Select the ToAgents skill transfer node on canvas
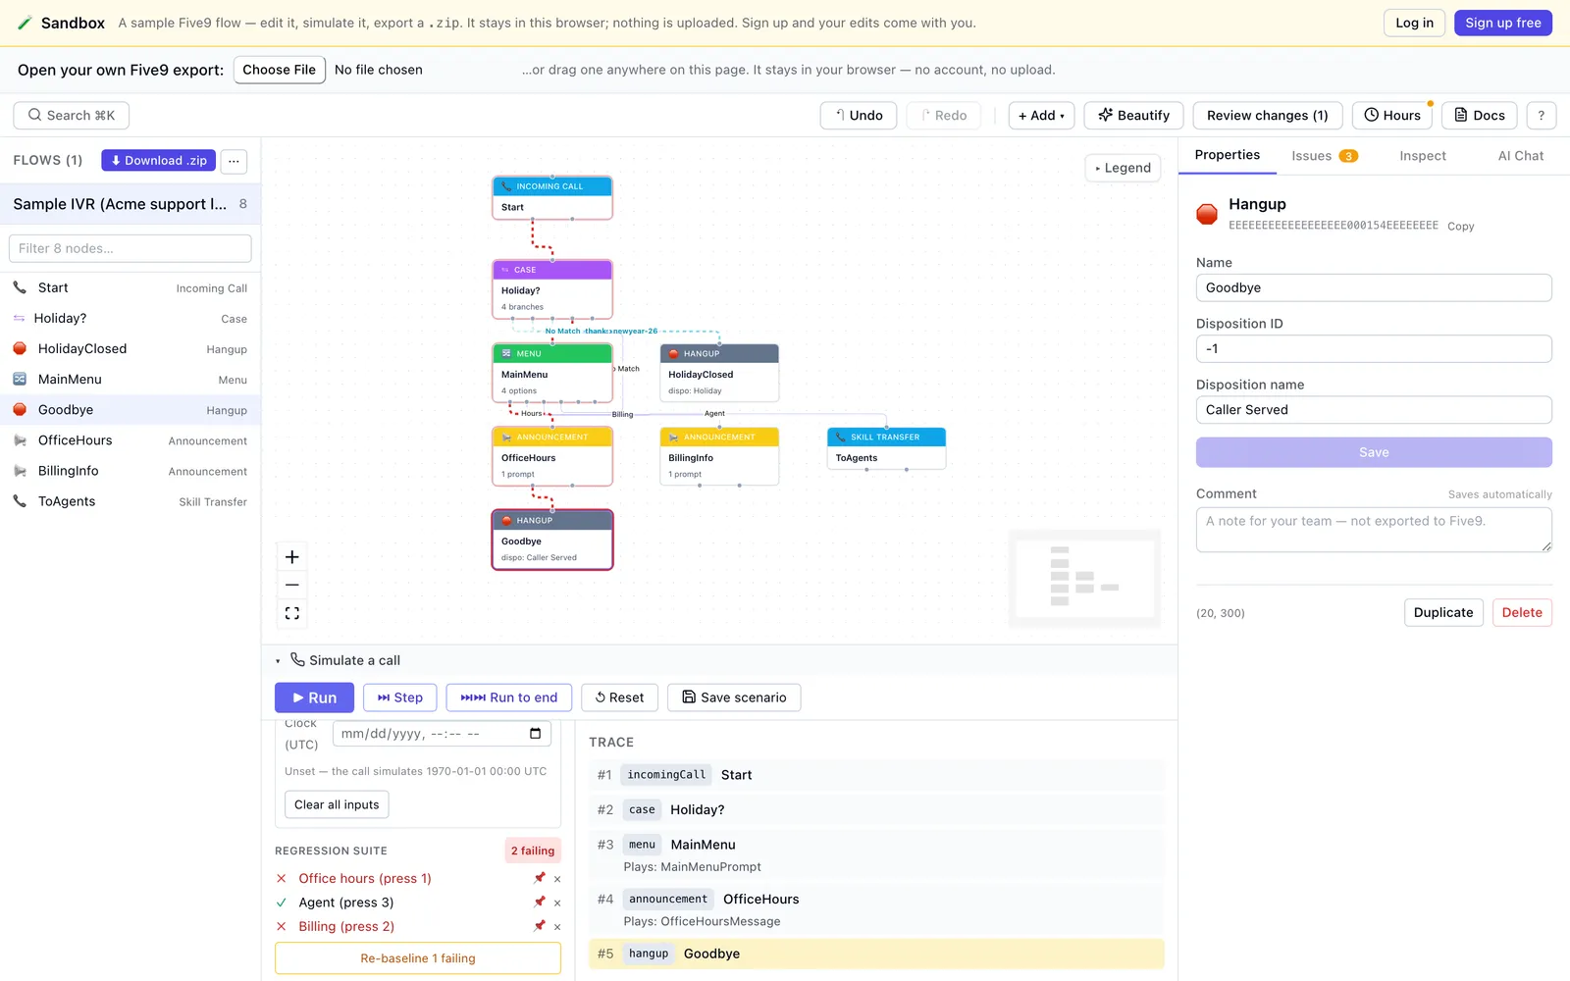Screen dimensions: 1570x981 pos(886,448)
